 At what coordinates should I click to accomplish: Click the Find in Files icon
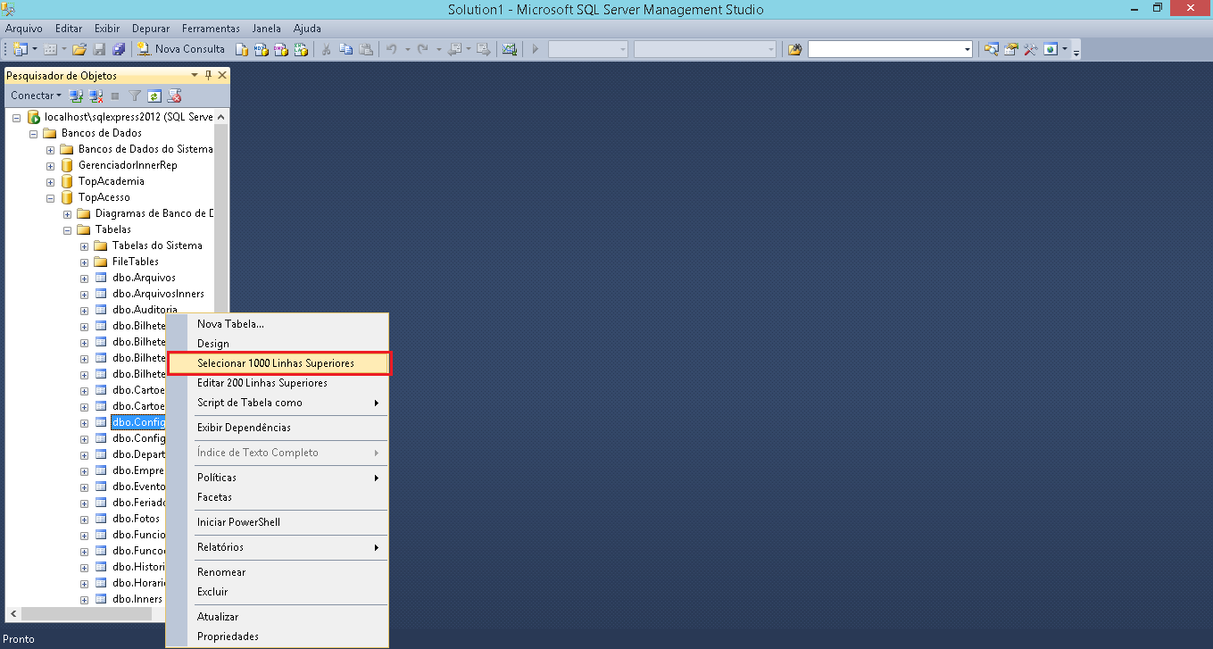point(794,49)
